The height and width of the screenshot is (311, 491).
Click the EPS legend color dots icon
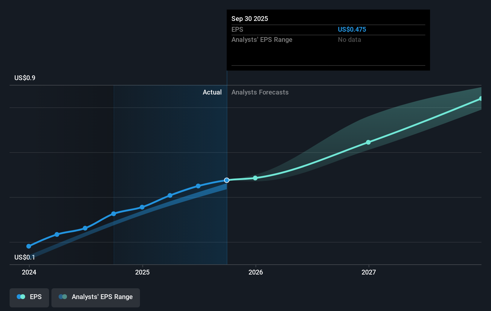21,297
